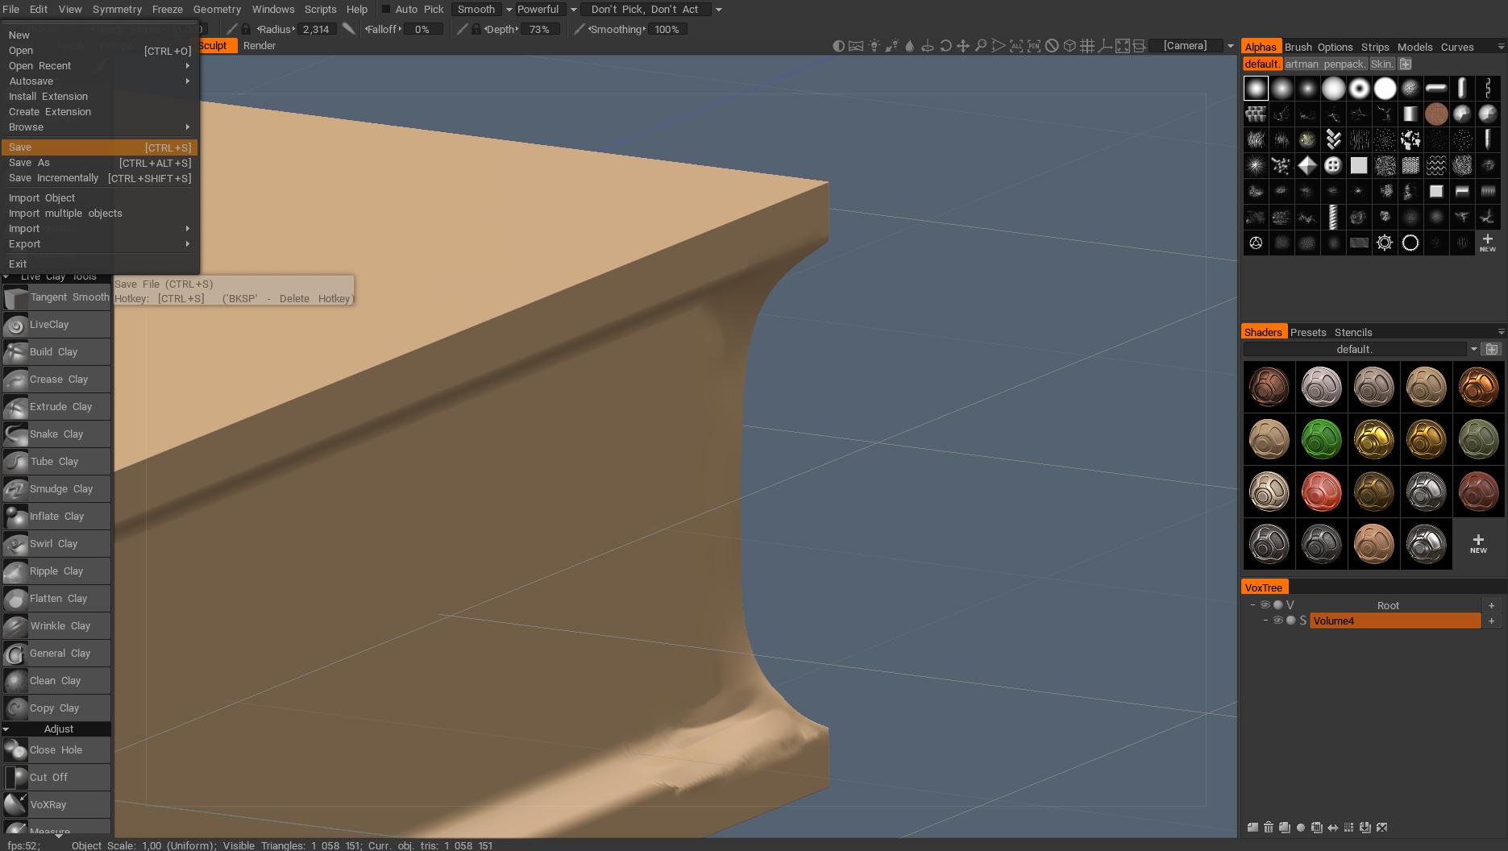
Task: Select the red shader swatch
Action: tap(1322, 492)
